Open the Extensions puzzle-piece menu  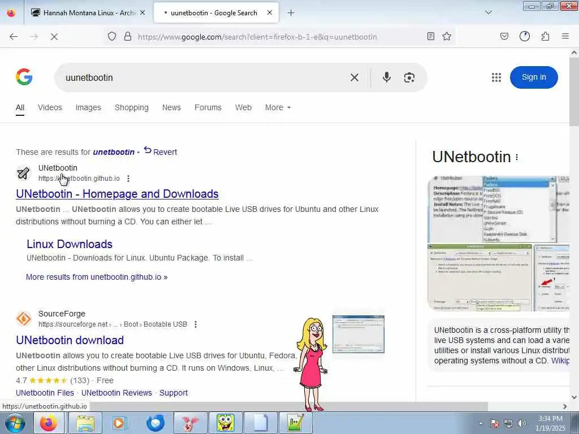(x=546, y=36)
